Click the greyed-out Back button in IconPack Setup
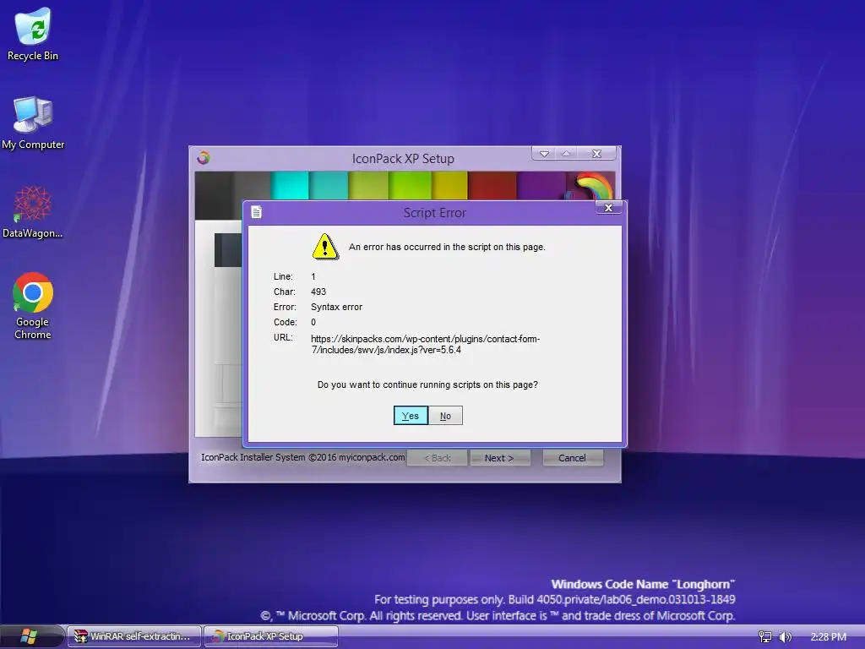This screenshot has width=865, height=649. (437, 458)
